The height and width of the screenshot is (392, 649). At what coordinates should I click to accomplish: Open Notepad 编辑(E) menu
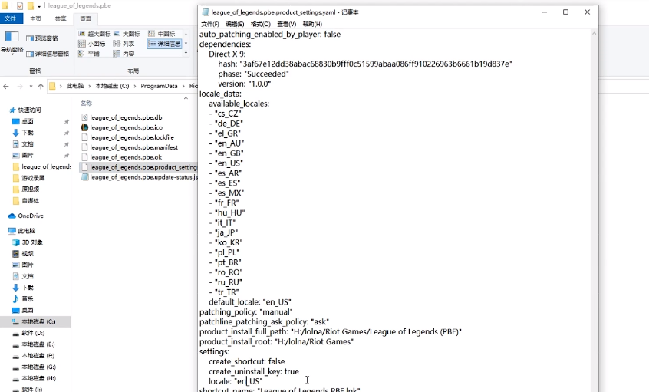pos(235,24)
